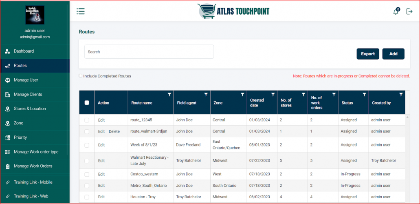This screenshot has height=204, width=420.
Task: Edit the Costco_western route
Action: (x=101, y=174)
